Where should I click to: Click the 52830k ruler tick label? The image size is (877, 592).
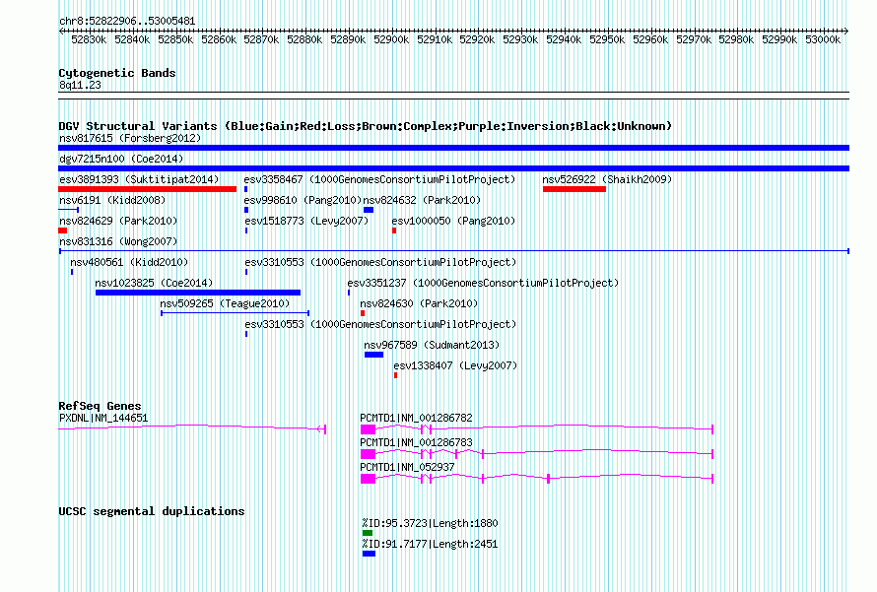pos(89,39)
